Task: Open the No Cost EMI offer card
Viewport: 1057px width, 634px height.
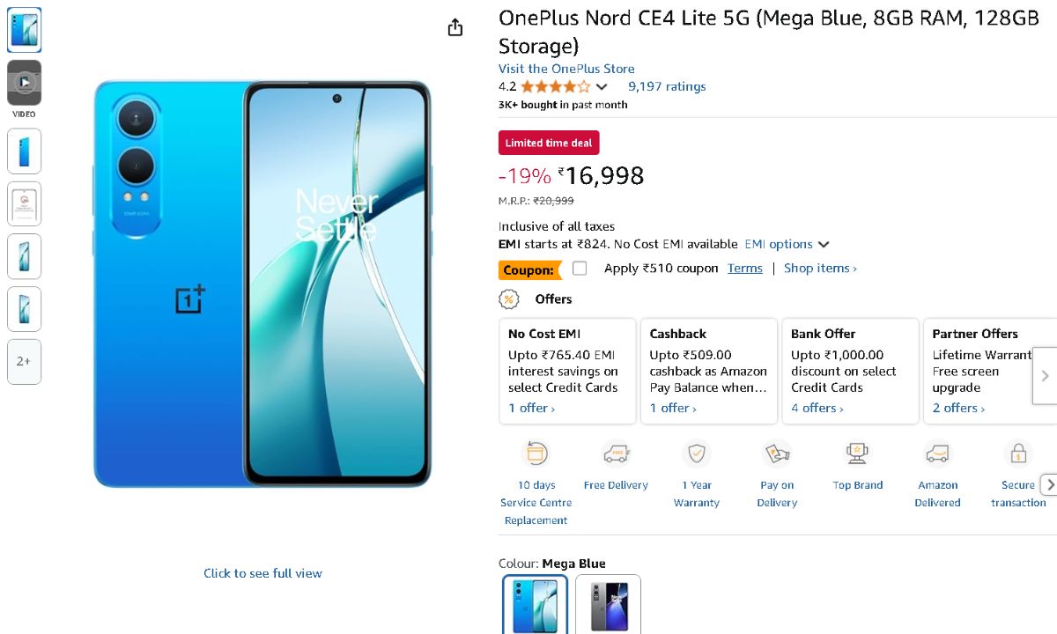Action: coord(567,371)
